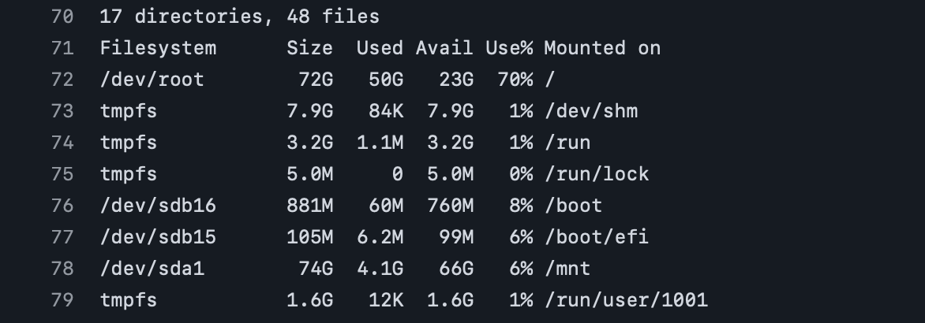Click line number 70
This screenshot has width=925, height=323.
[62, 17]
